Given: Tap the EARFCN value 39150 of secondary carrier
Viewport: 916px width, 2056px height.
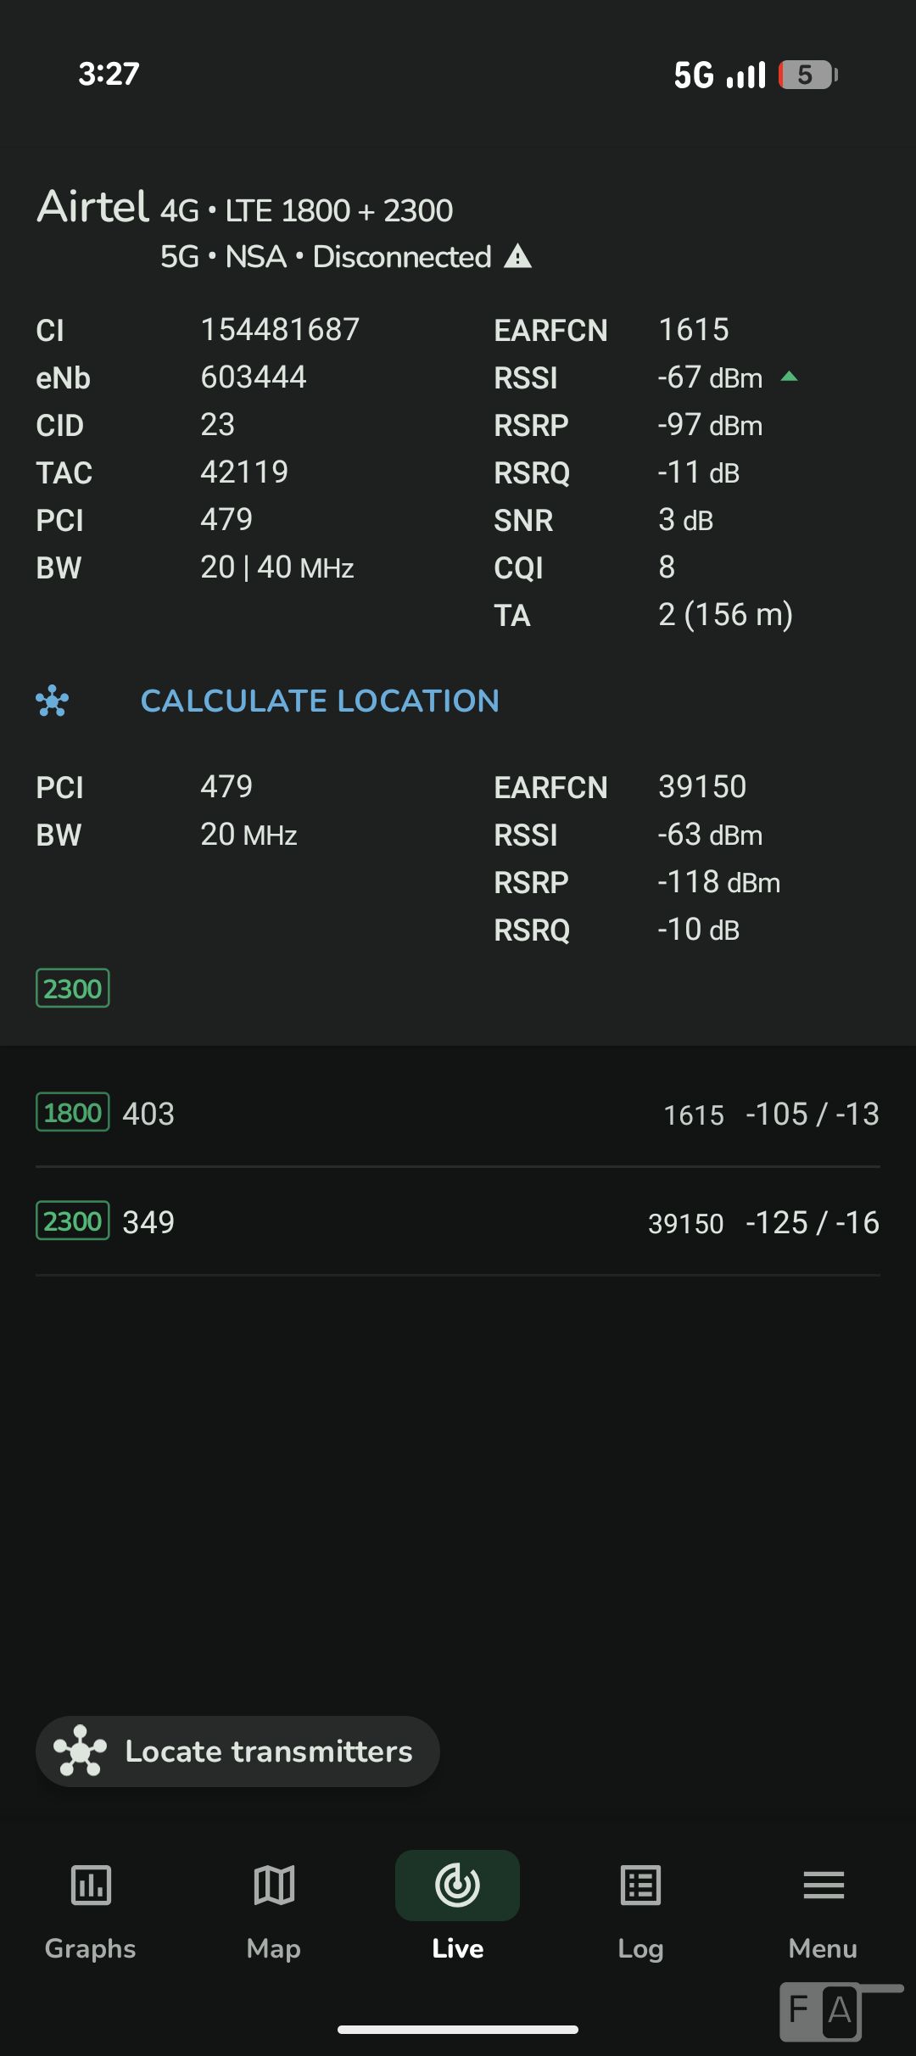Looking at the screenshot, I should pyautogui.click(x=702, y=786).
